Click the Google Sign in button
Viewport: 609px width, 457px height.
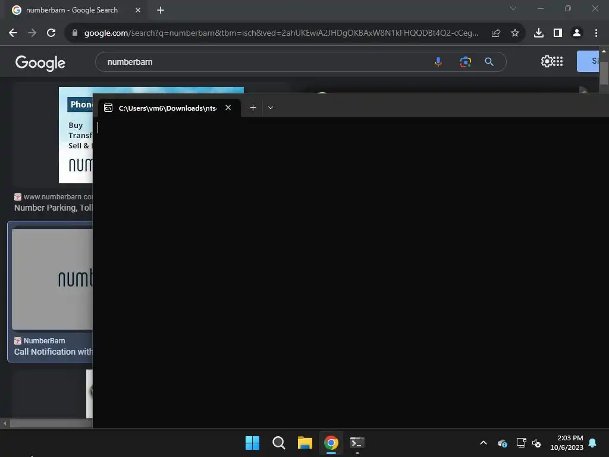588,61
